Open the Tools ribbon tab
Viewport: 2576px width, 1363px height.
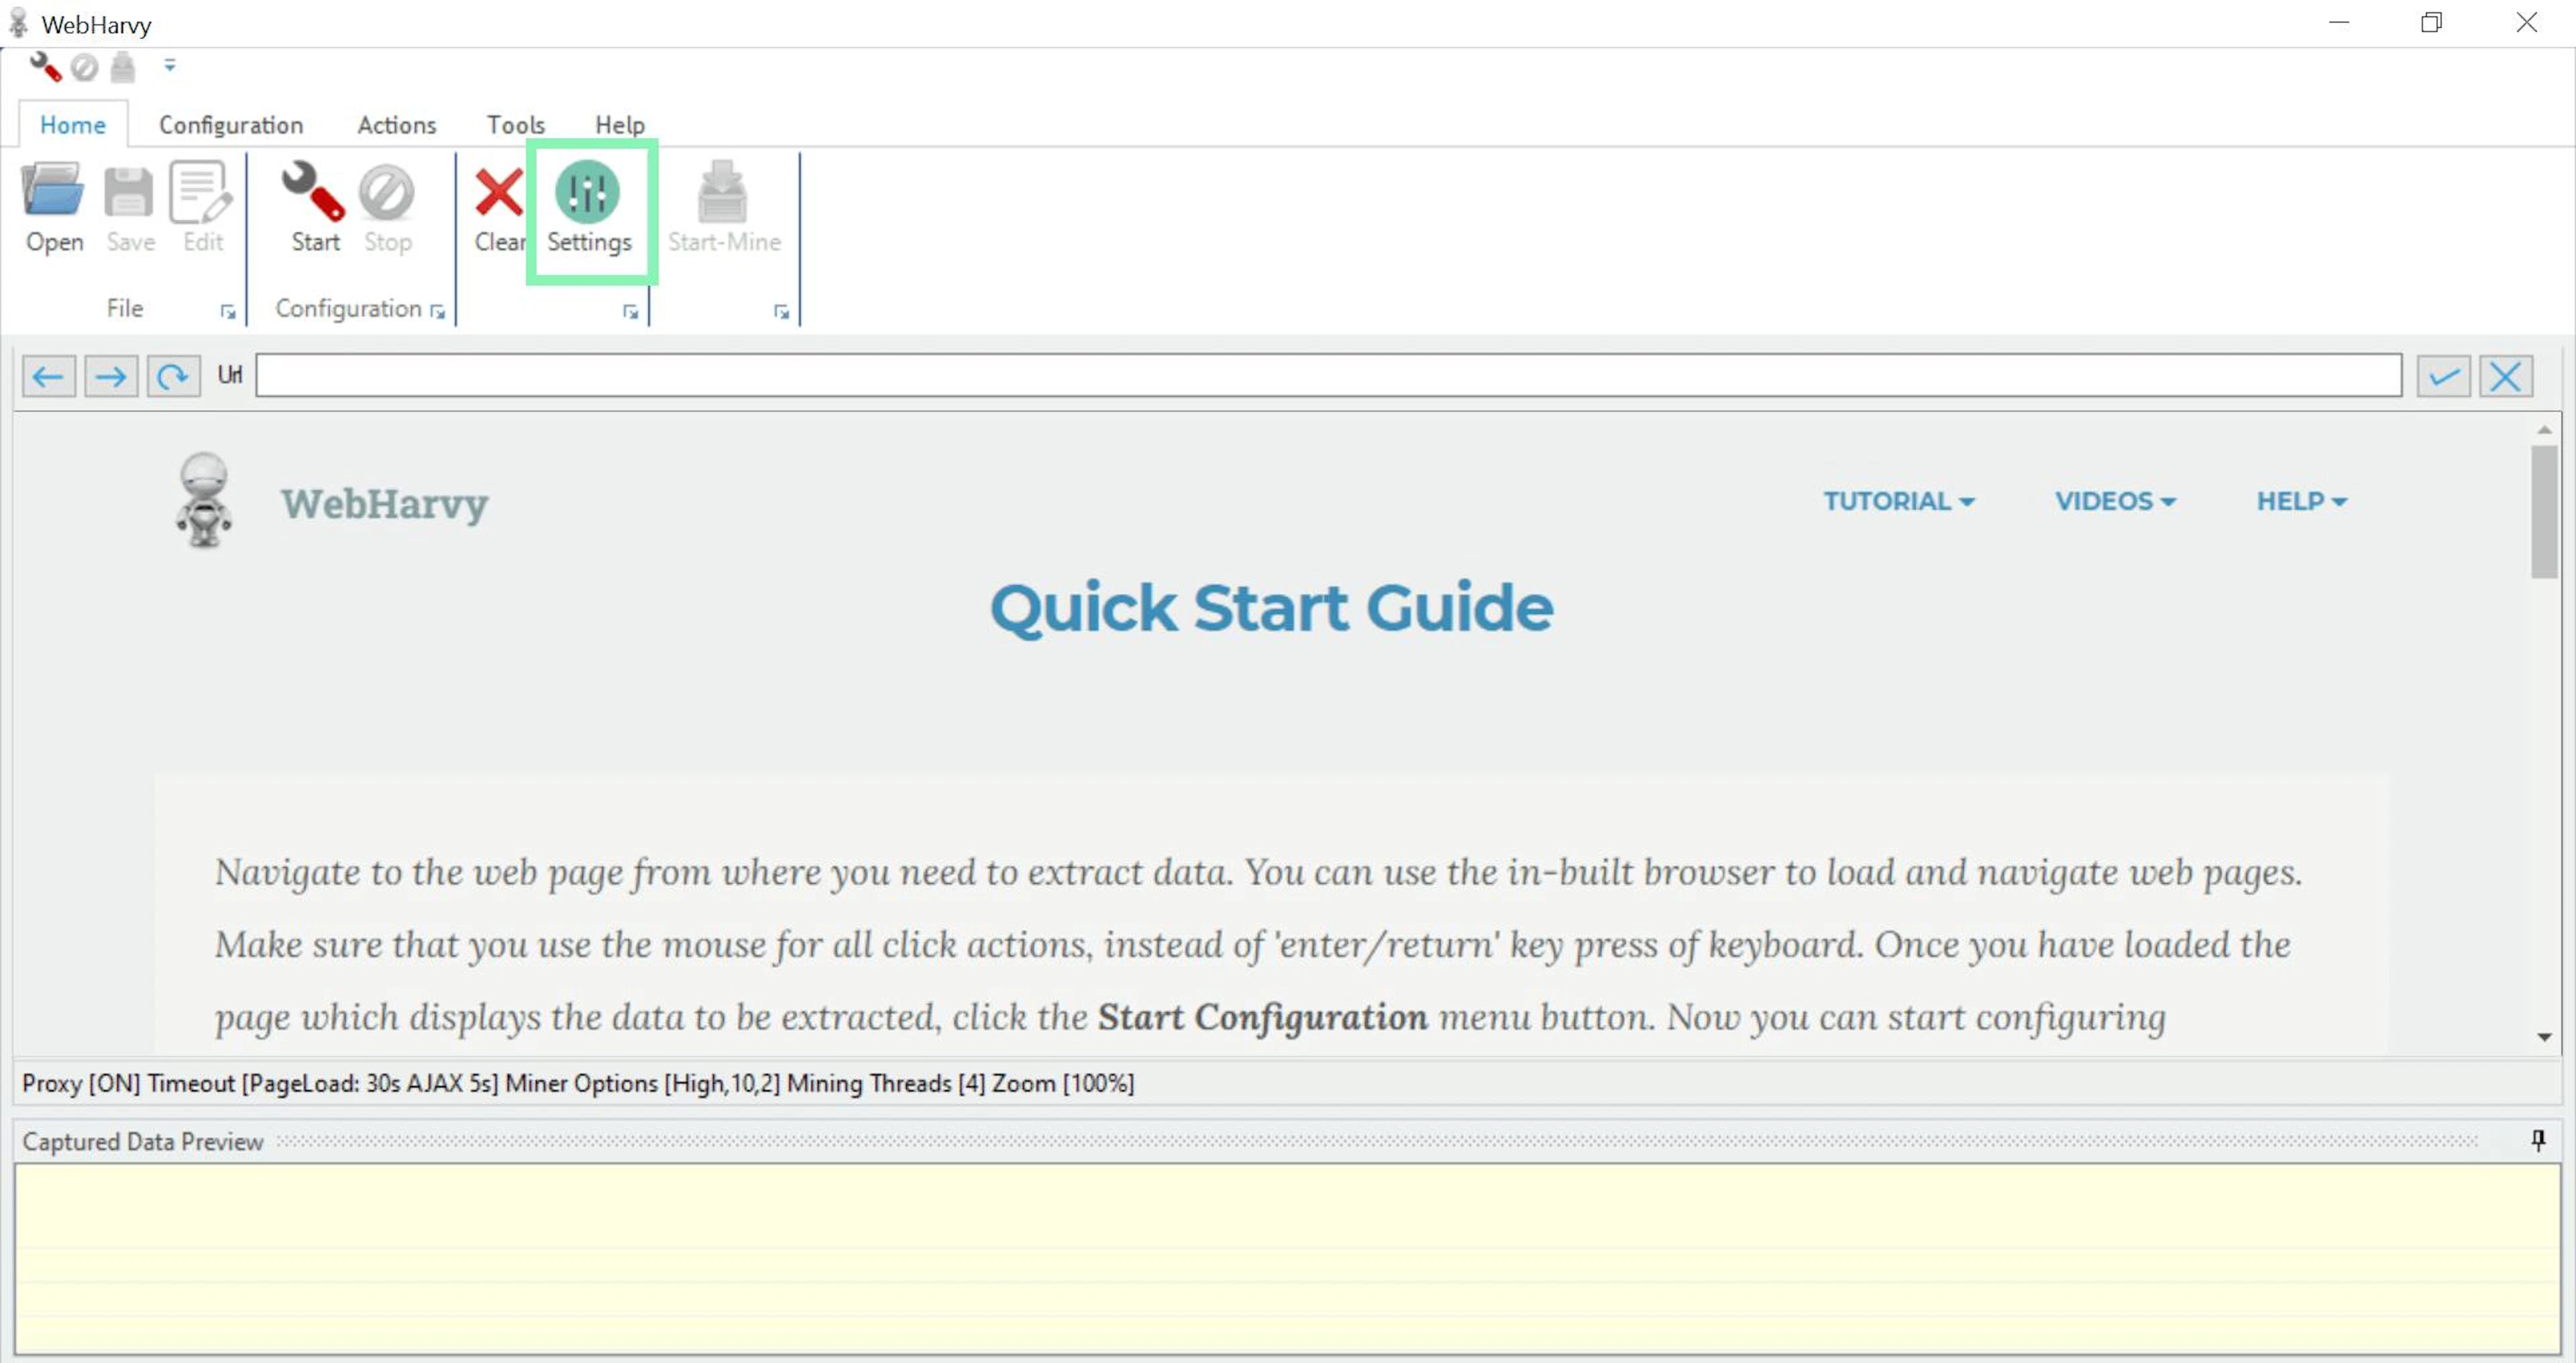click(x=516, y=125)
